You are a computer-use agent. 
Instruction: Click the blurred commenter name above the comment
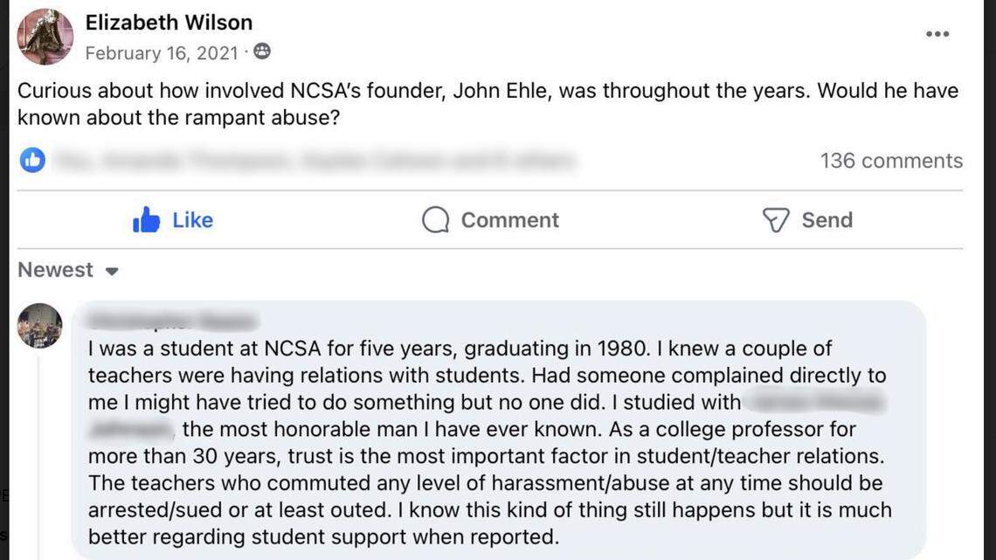[x=170, y=321]
